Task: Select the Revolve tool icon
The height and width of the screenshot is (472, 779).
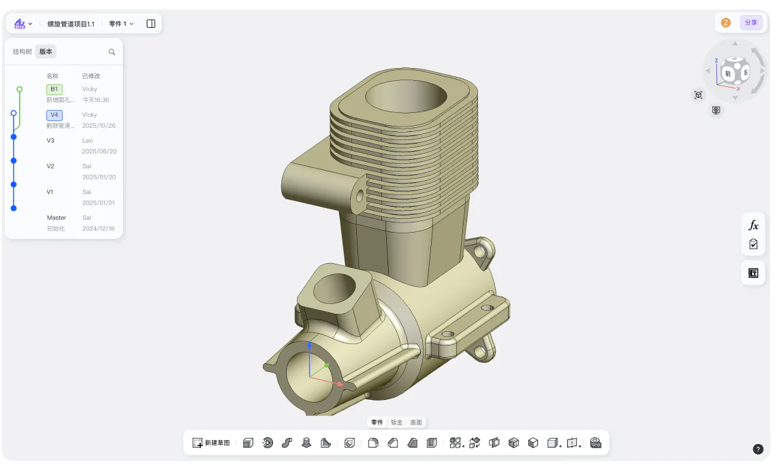Action: tap(268, 443)
